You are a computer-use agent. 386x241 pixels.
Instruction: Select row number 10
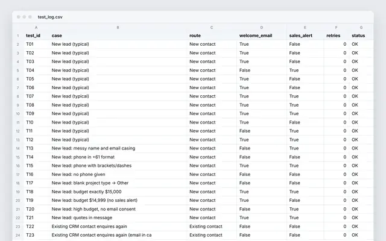(17, 114)
